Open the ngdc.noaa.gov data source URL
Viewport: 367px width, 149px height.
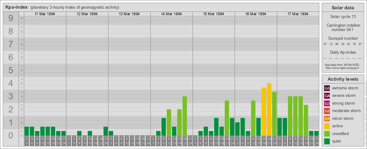(x=343, y=68)
